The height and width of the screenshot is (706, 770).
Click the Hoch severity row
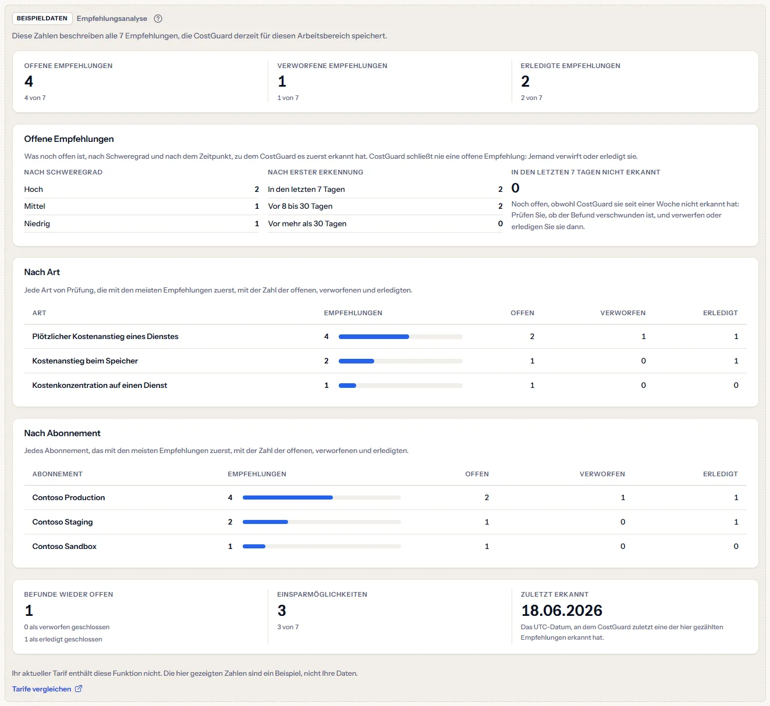click(141, 189)
